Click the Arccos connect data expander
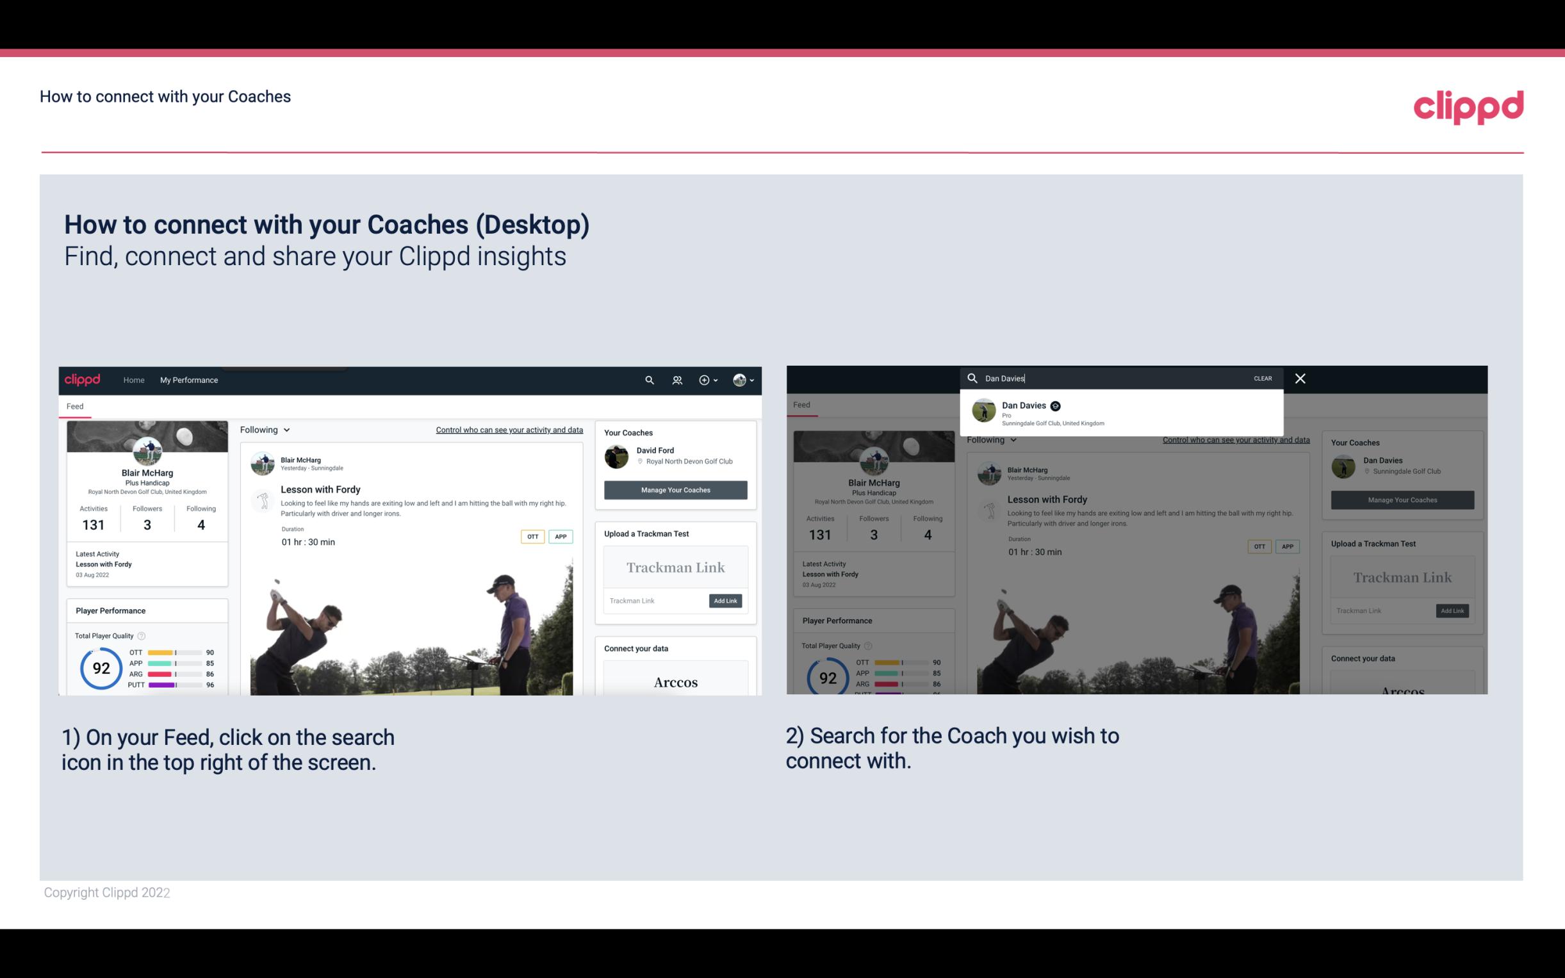This screenshot has height=978, width=1565. 675,681
